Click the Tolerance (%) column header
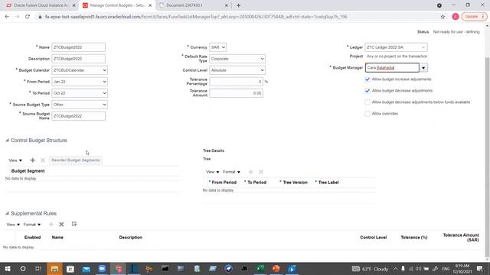 click(x=414, y=238)
